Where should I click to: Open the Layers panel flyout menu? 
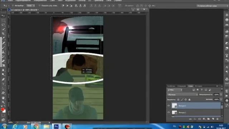click(x=221, y=86)
